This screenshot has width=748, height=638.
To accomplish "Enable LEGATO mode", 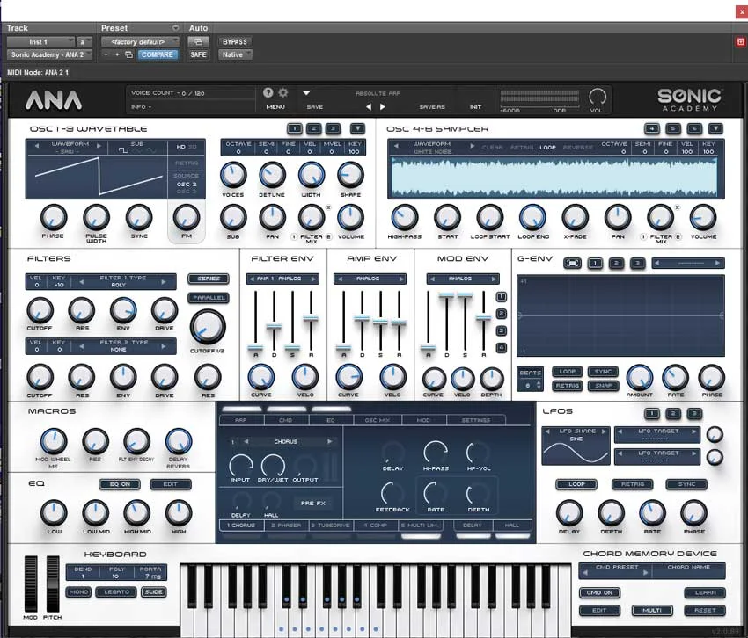I will [116, 591].
